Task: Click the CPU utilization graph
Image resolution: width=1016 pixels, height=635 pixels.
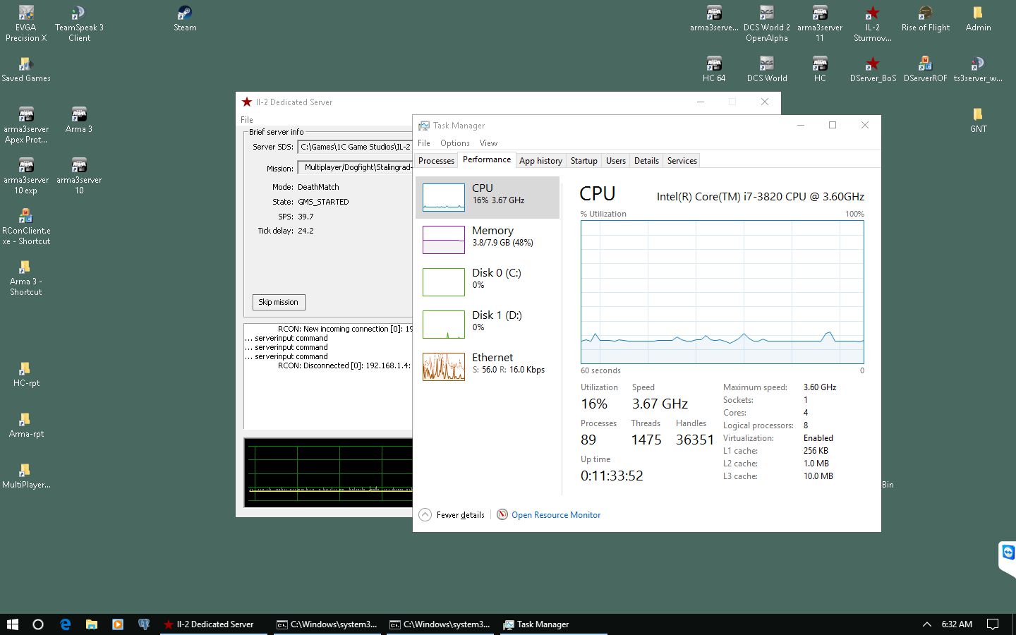Action: (722, 292)
